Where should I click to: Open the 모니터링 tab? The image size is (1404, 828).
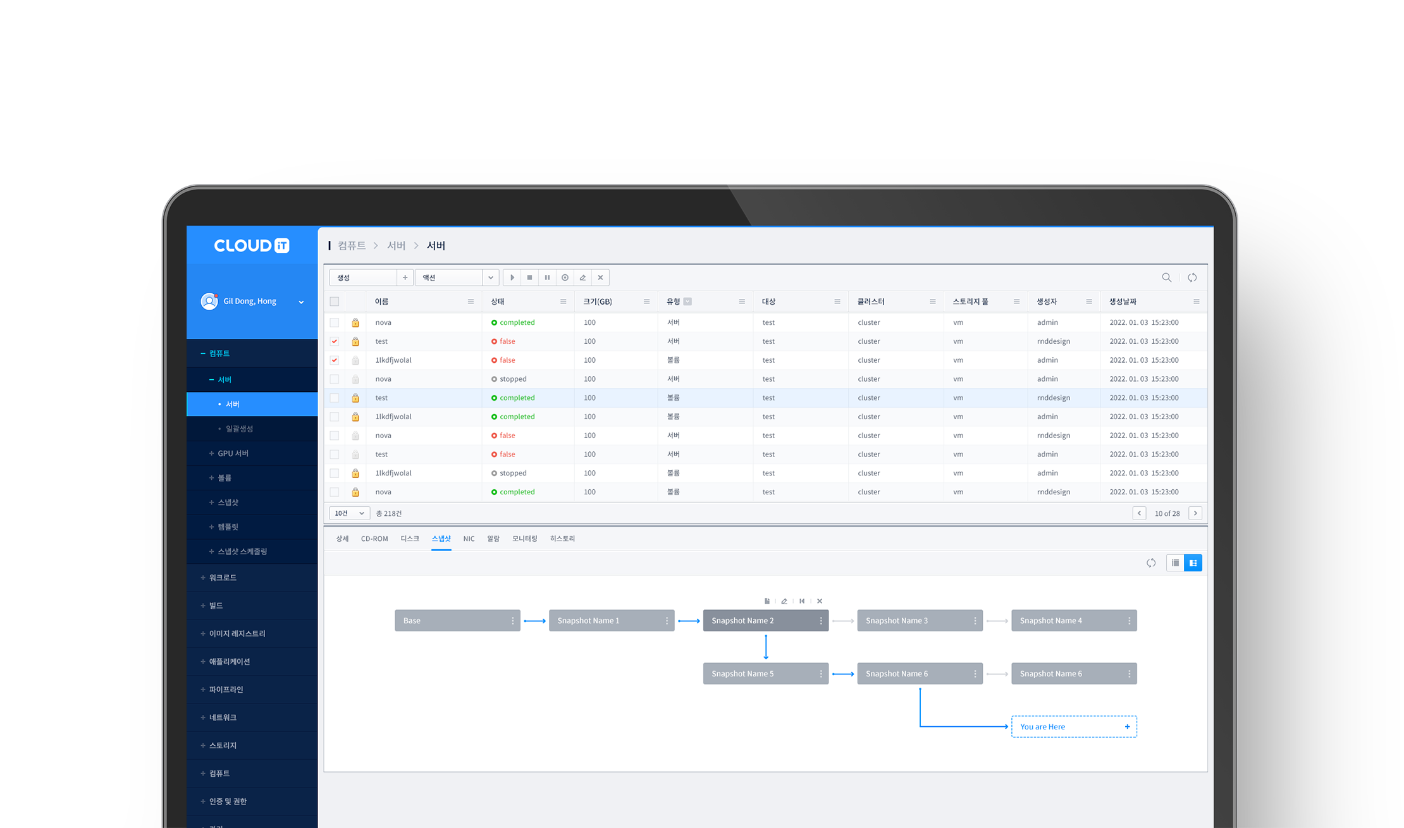pos(524,539)
